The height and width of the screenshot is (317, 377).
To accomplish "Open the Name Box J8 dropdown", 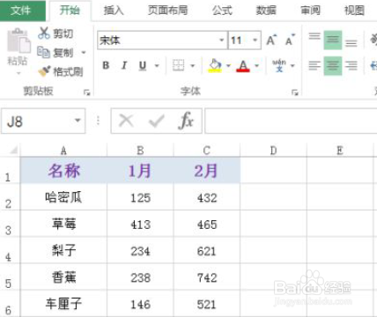I will coord(78,121).
